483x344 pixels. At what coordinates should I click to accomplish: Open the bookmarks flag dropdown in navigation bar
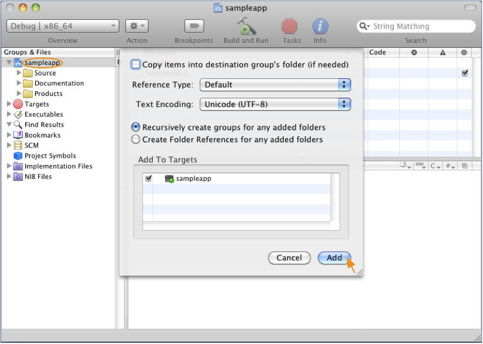coord(420,166)
